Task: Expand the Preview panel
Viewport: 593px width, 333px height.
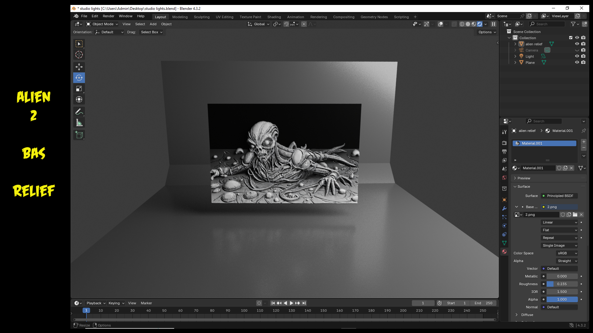Action: tap(524, 178)
